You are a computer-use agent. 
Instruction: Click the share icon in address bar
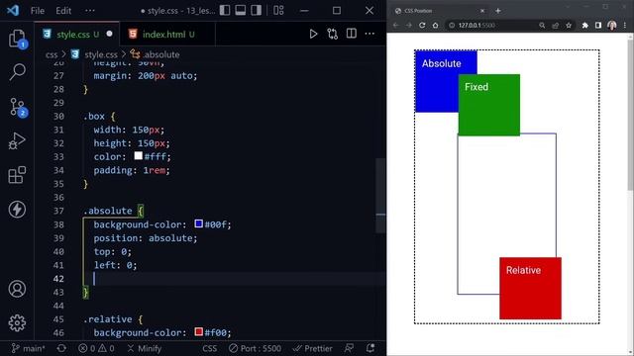click(x=555, y=25)
